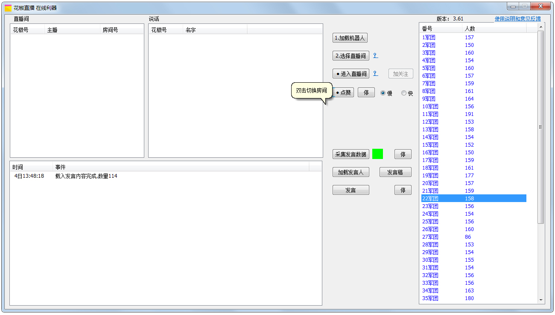
Task: Click the green status color square
Action: click(377, 154)
